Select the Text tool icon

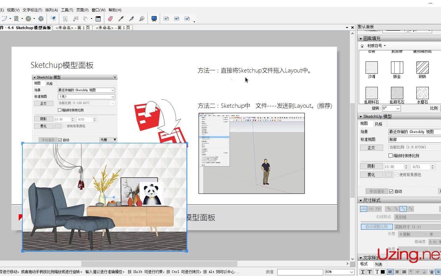[x=65, y=19]
